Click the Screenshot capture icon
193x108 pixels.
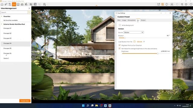tap(31, 4)
